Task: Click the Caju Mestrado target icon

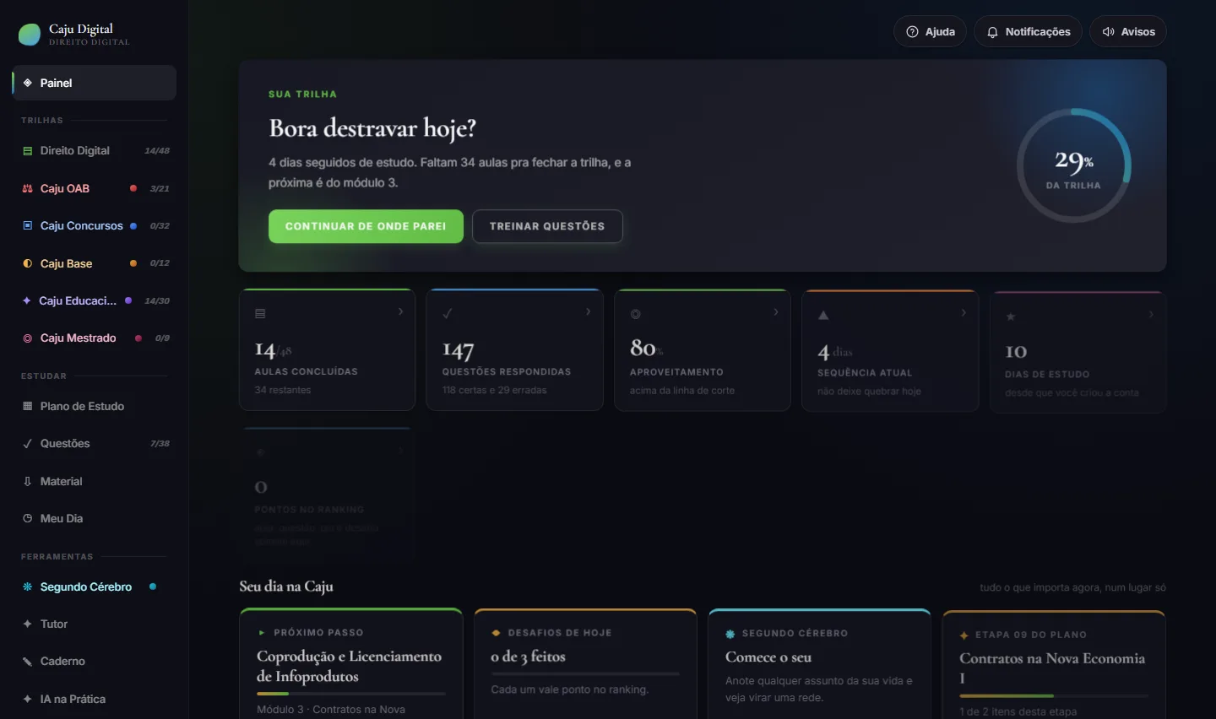Action: pyautogui.click(x=28, y=338)
